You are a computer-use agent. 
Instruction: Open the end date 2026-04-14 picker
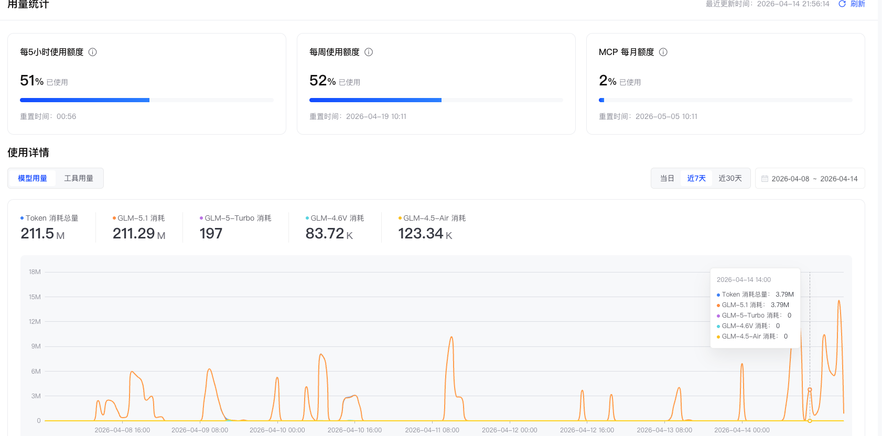coord(839,179)
